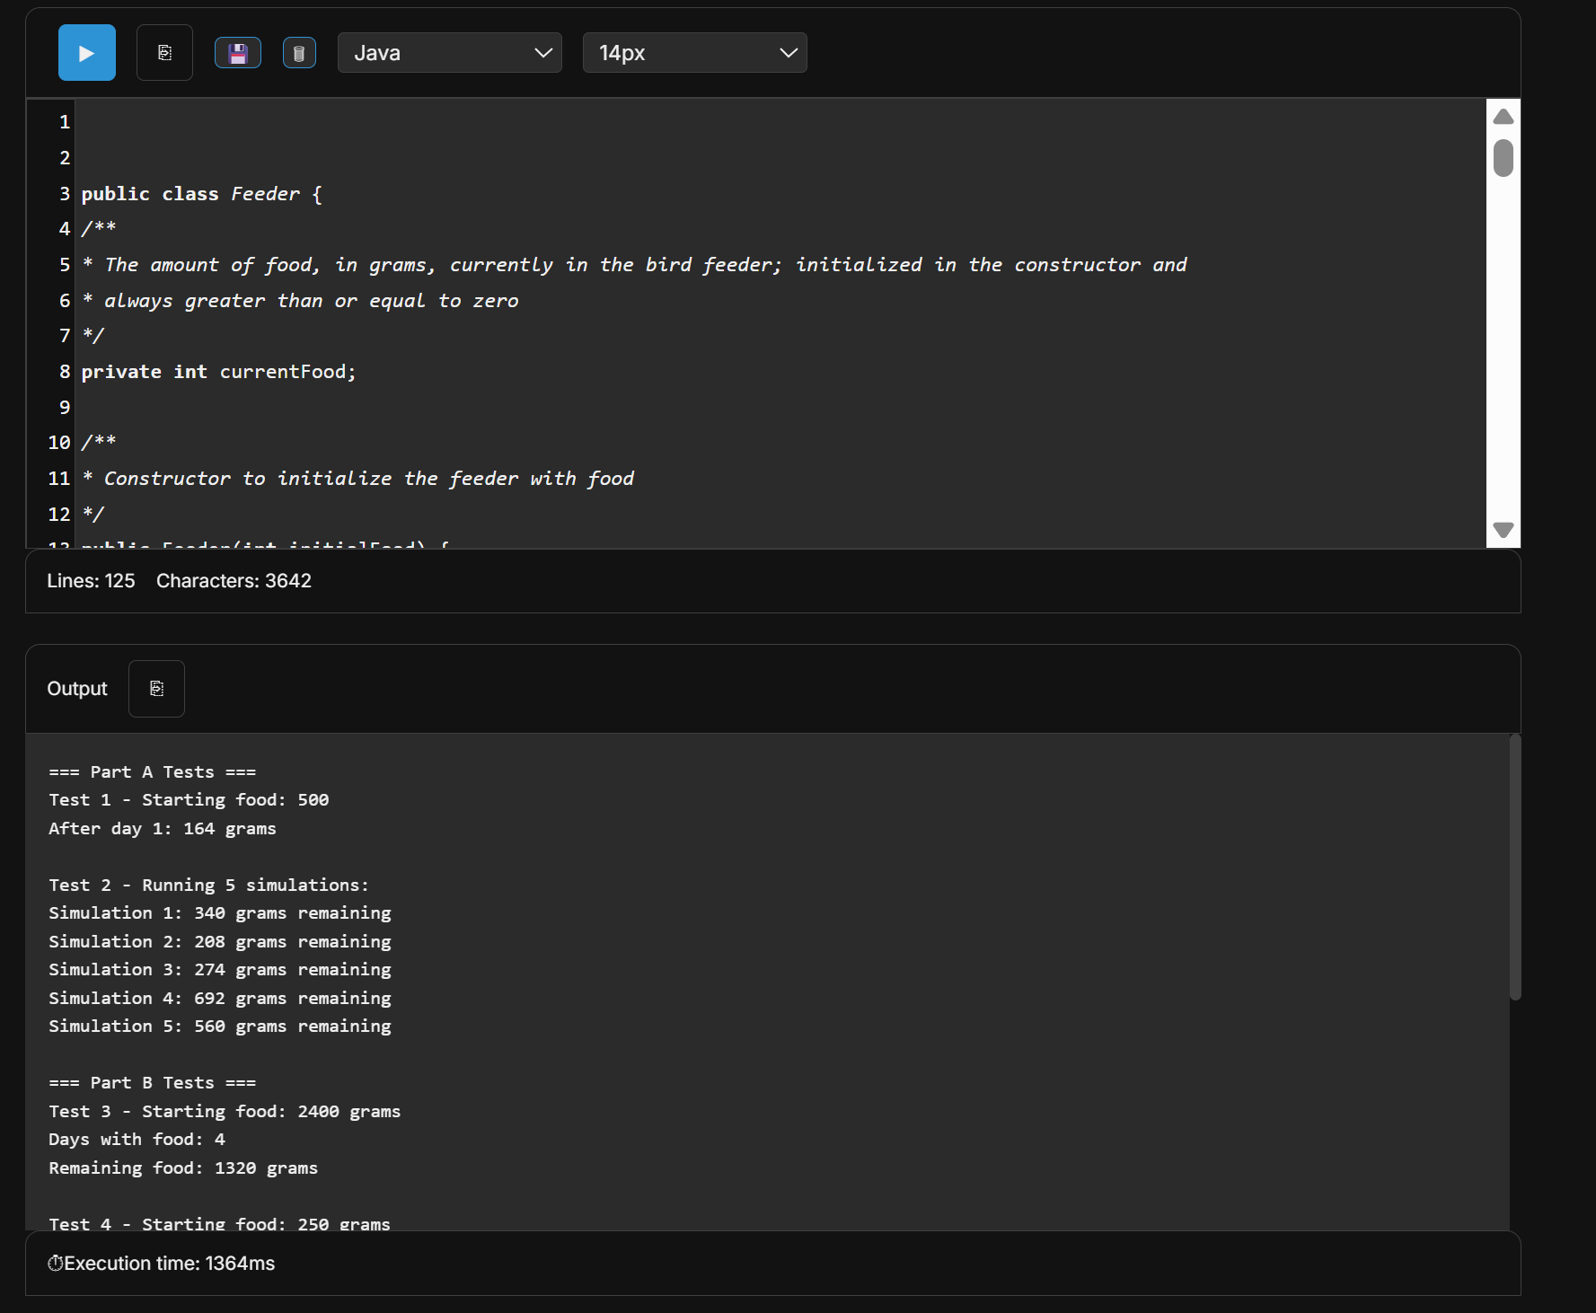The height and width of the screenshot is (1313, 1596).
Task: Clear code with the trash can icon
Action: 299,53
